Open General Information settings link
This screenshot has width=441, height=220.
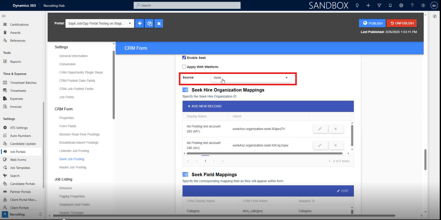(x=73, y=56)
